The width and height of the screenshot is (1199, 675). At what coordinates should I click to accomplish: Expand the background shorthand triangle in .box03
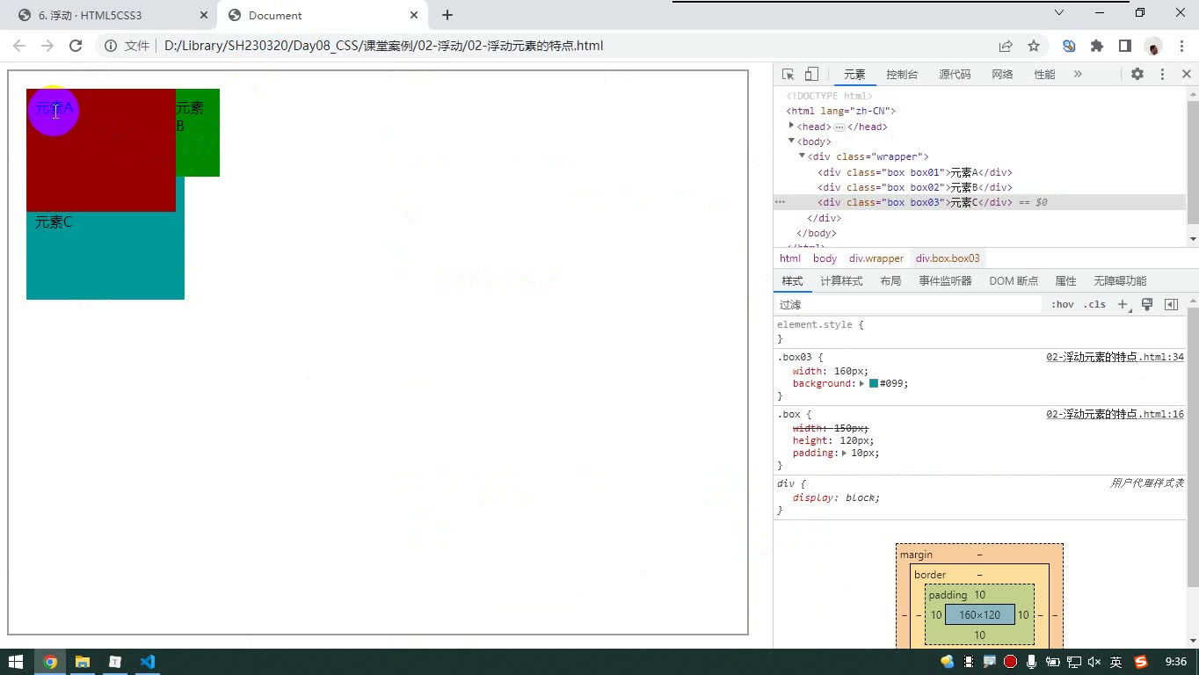pyautogui.click(x=862, y=383)
